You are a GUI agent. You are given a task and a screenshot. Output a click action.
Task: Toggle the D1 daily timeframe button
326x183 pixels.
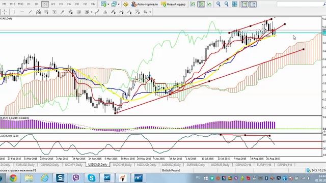[45, 4]
